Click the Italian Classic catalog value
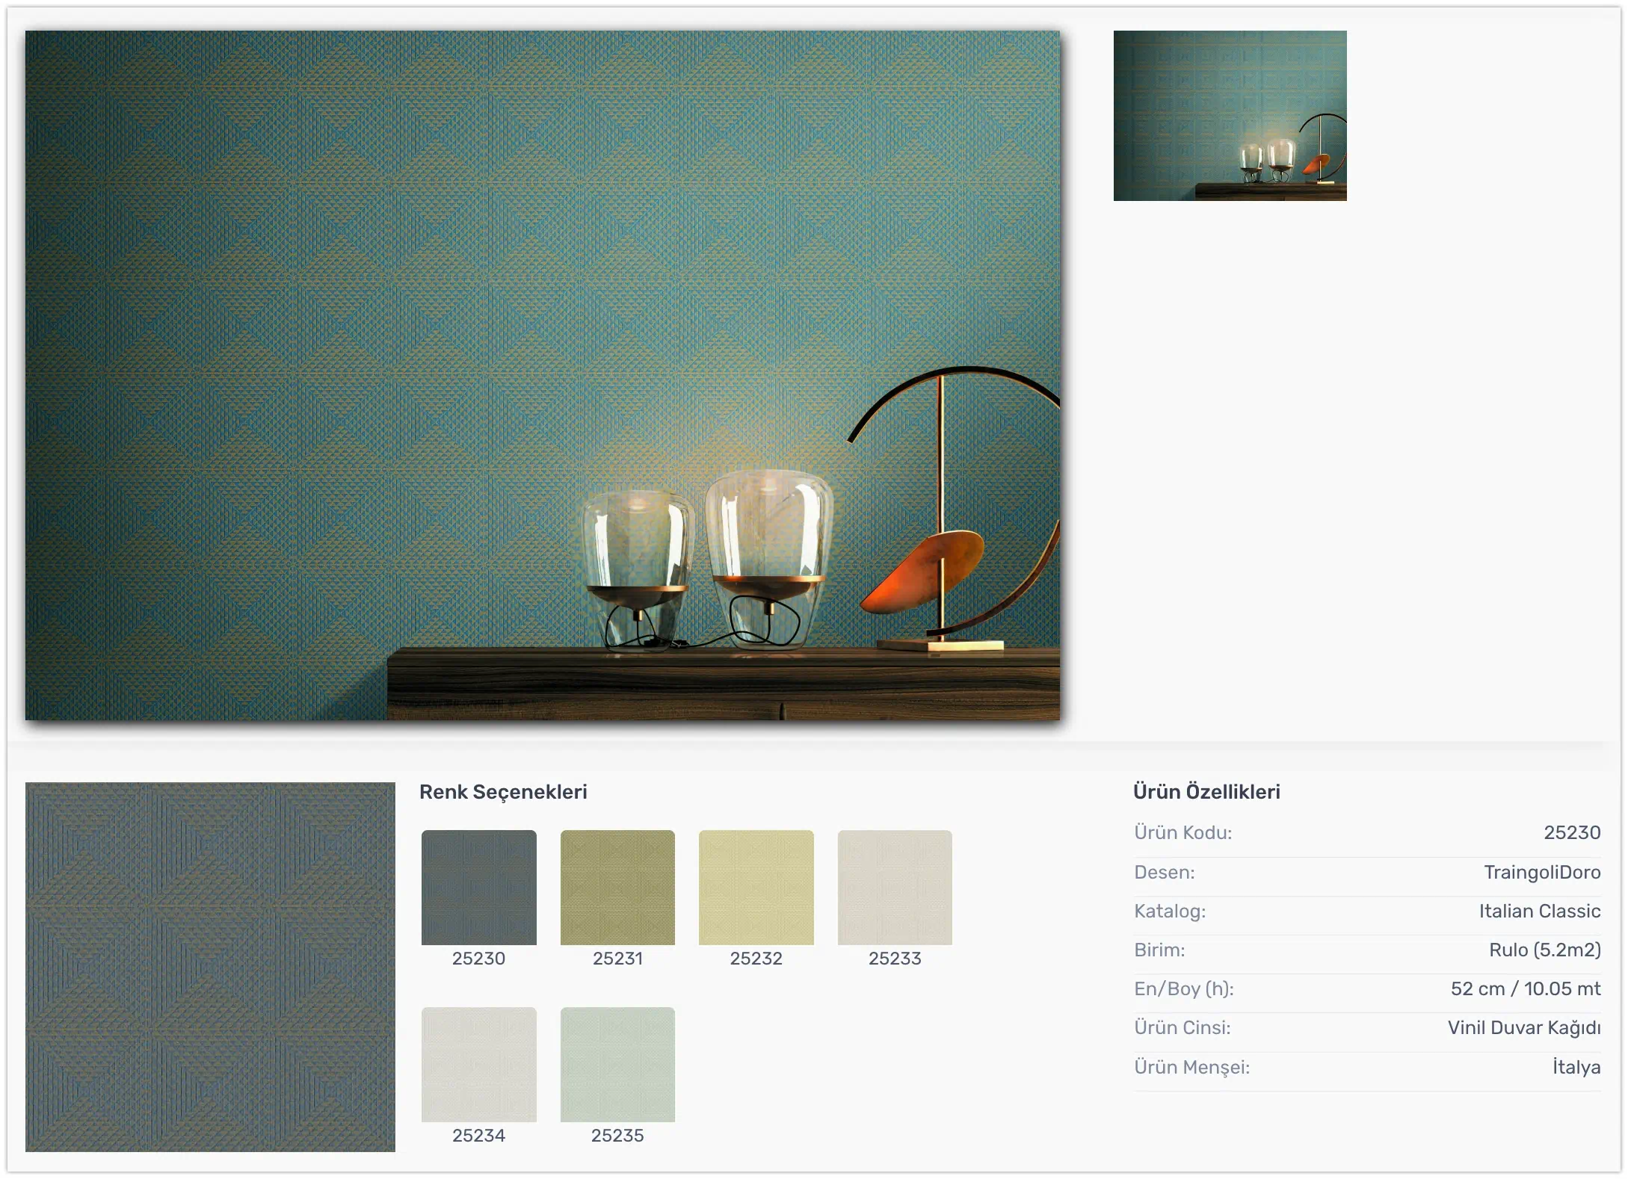The height and width of the screenshot is (1179, 1628). pyautogui.click(x=1540, y=911)
